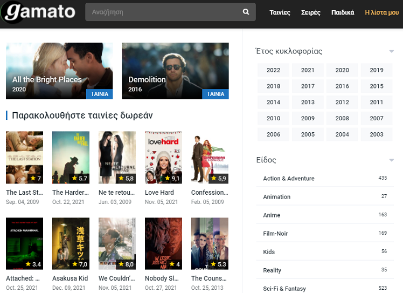
Task: Click The Couns... title link
Action: tap(209, 278)
